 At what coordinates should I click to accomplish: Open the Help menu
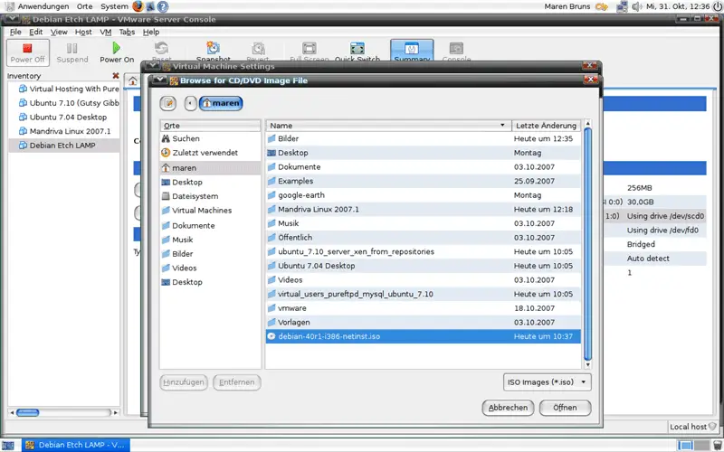[x=151, y=32]
